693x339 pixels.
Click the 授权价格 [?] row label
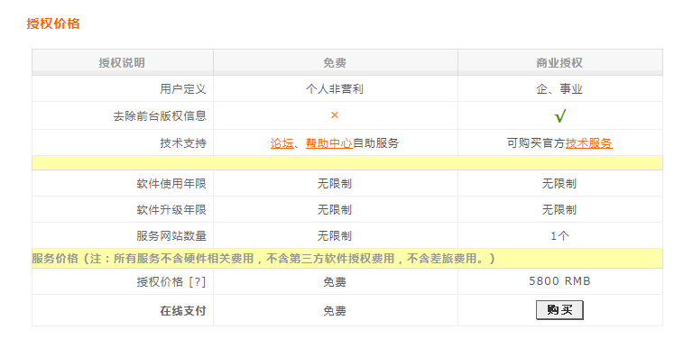click(x=171, y=282)
